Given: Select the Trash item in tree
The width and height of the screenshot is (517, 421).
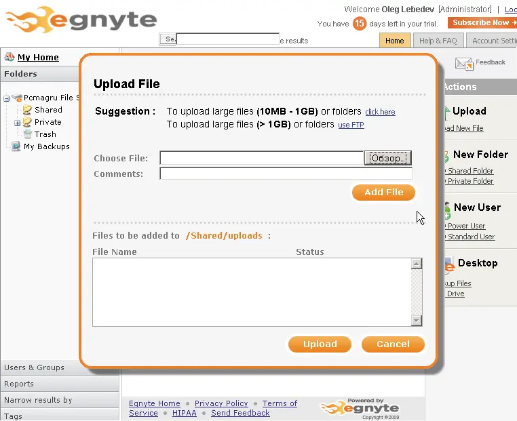Looking at the screenshot, I should click(45, 134).
